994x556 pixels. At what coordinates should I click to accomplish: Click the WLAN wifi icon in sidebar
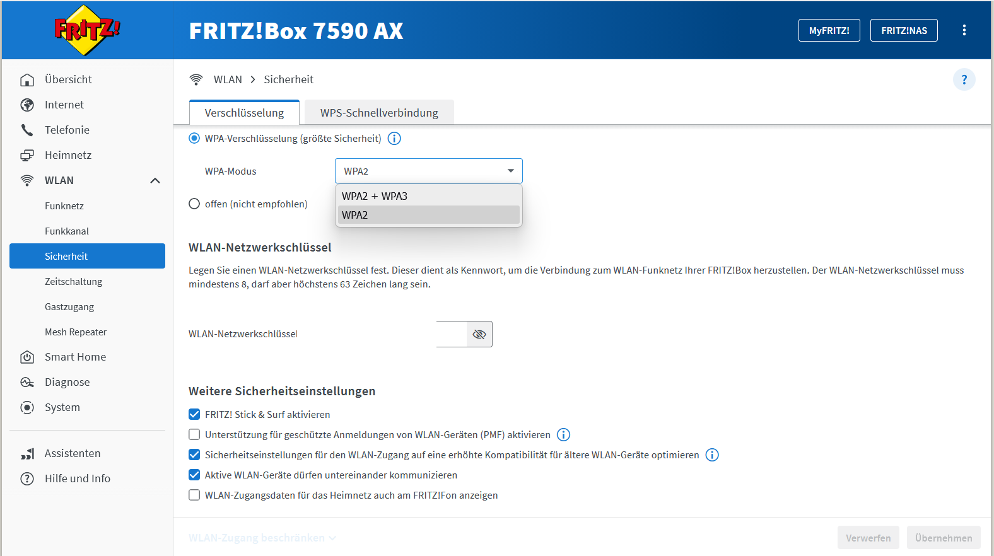27,180
